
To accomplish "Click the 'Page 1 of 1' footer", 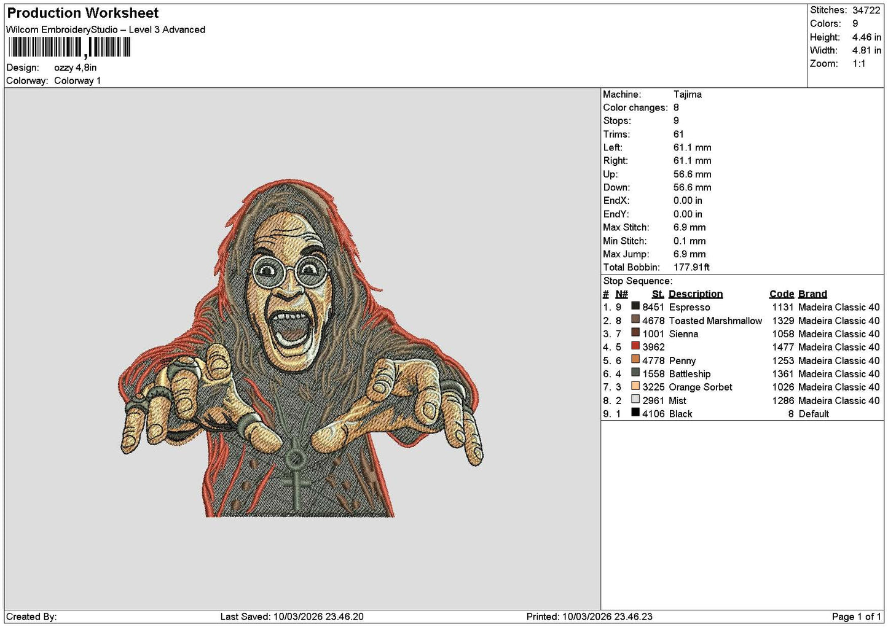I will point(857,617).
